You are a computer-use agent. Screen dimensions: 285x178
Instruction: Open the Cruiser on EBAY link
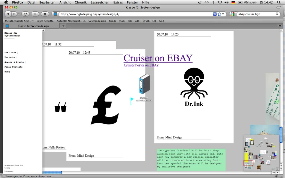click(158, 58)
